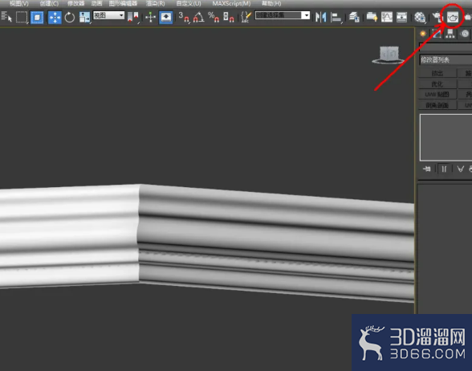
Task: Expand the named selection set dropdown arrow
Action: (x=306, y=15)
